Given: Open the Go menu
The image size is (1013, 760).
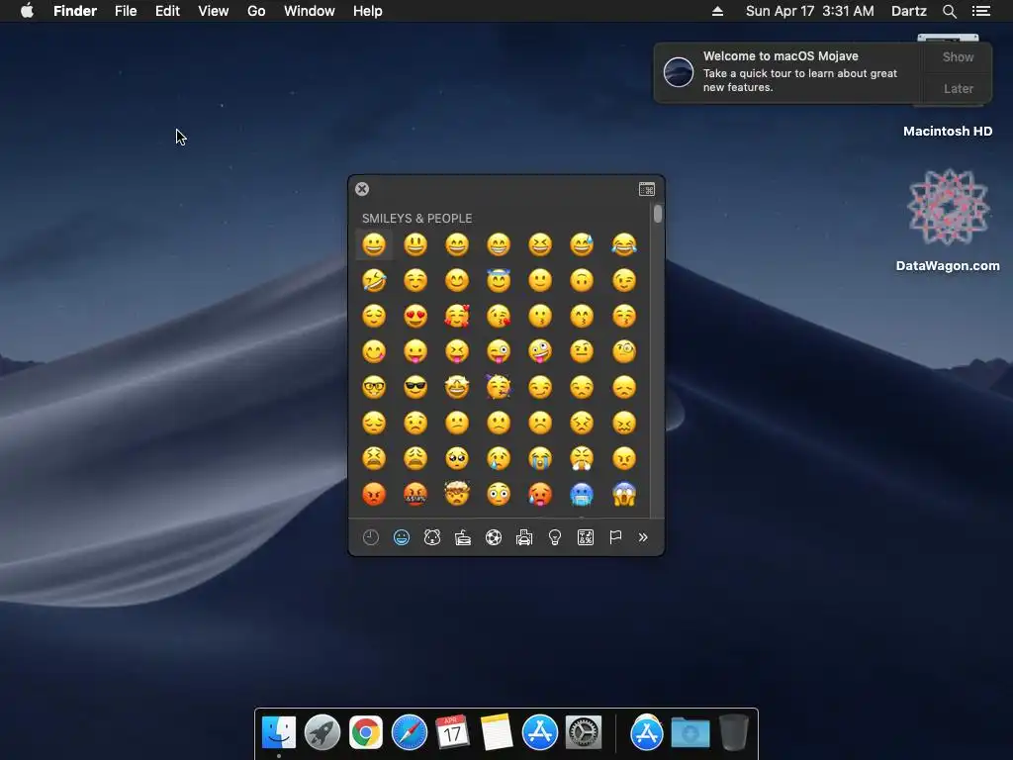Looking at the screenshot, I should (x=256, y=11).
